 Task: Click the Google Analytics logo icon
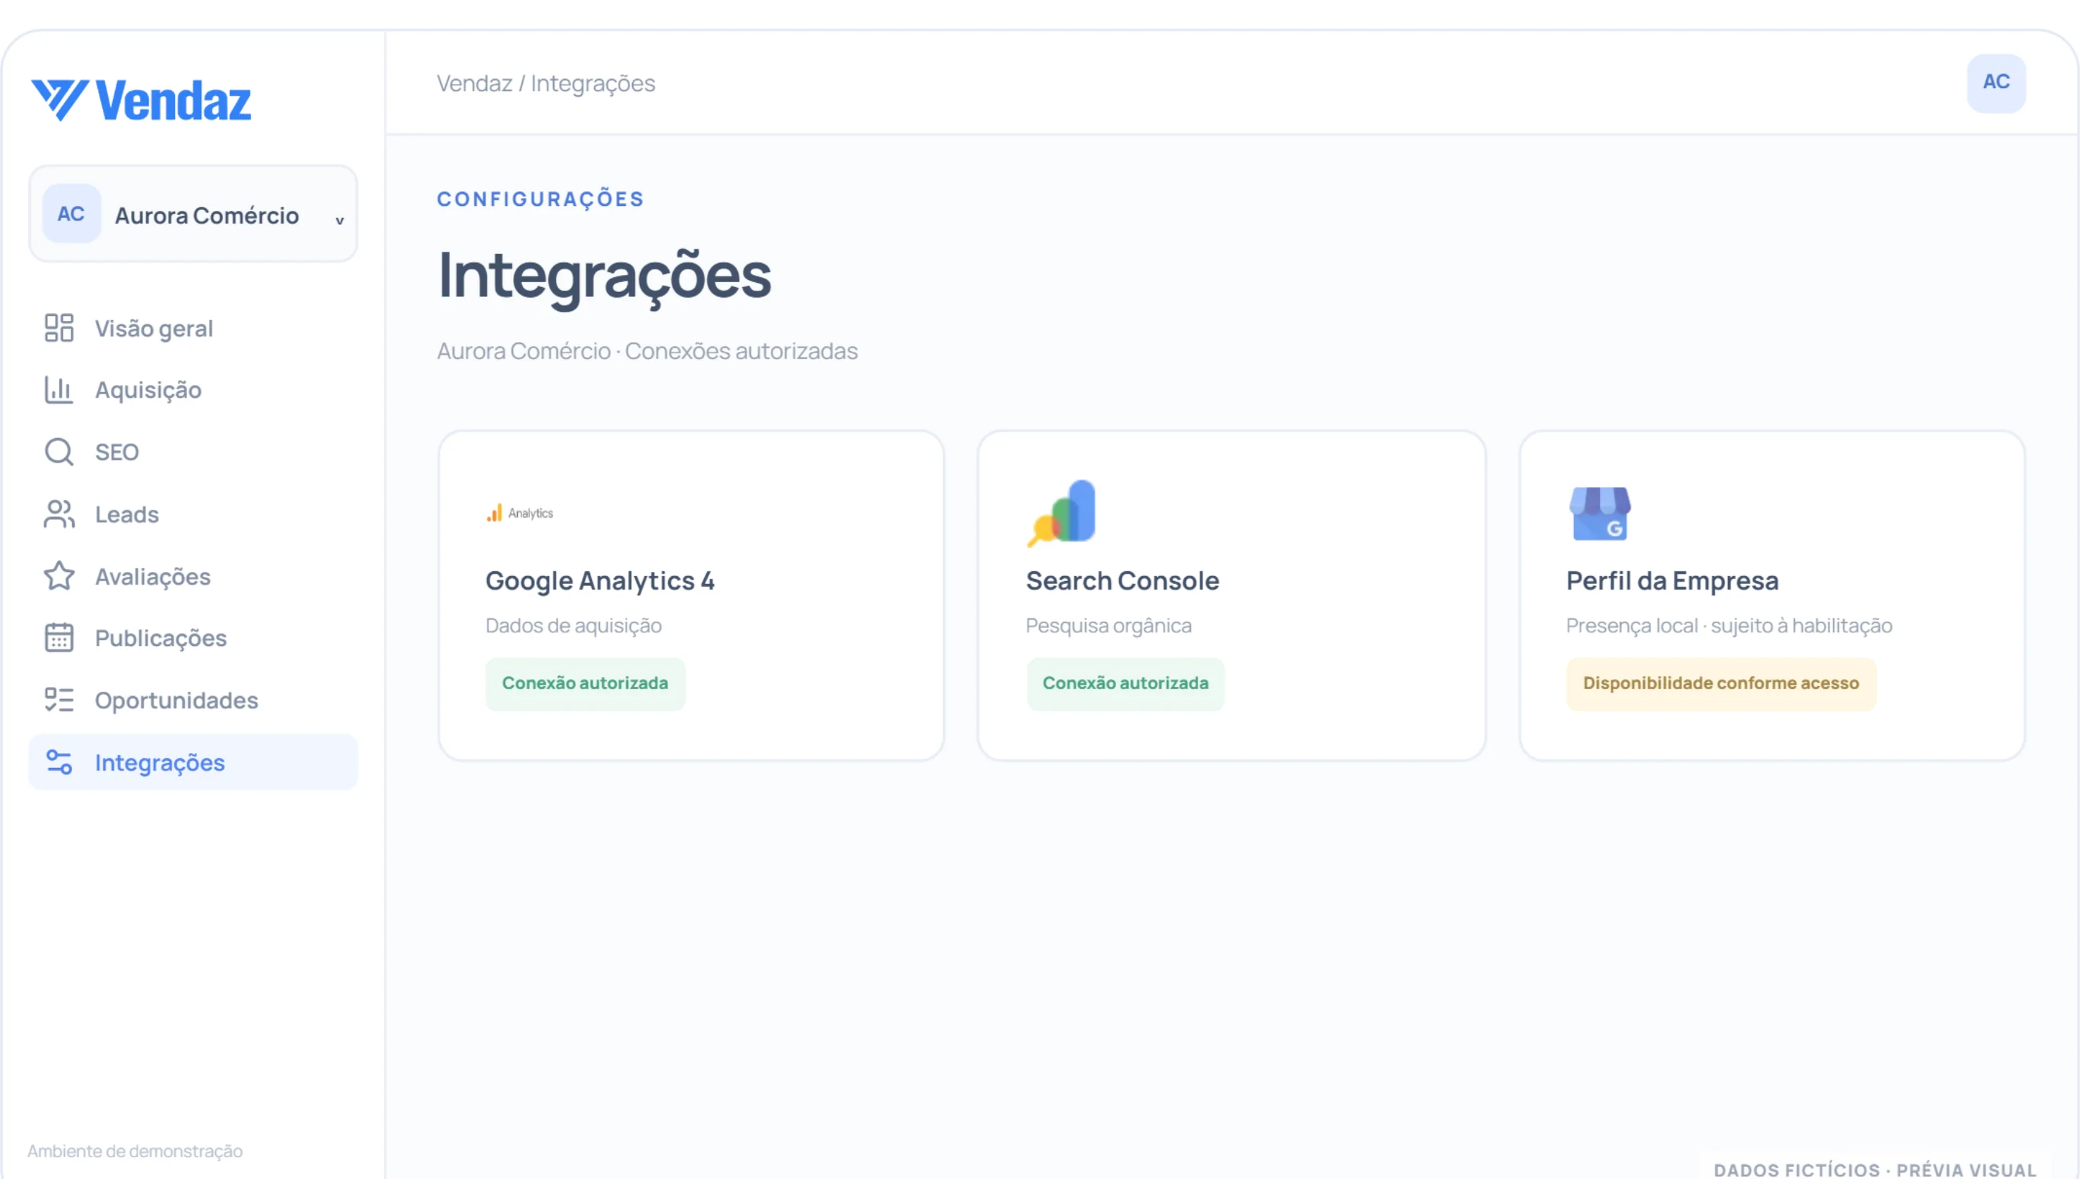pyautogui.click(x=519, y=513)
